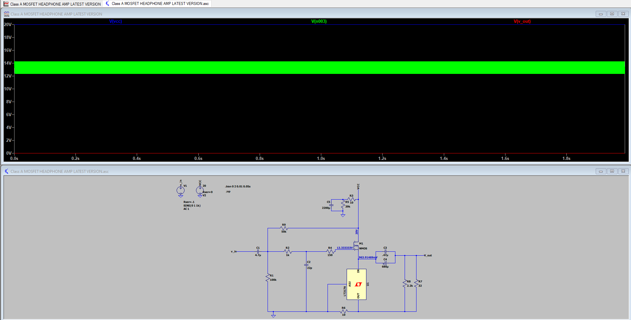This screenshot has height=320, width=631.
Task: Close the schematic sub-window
Action: (x=623, y=171)
